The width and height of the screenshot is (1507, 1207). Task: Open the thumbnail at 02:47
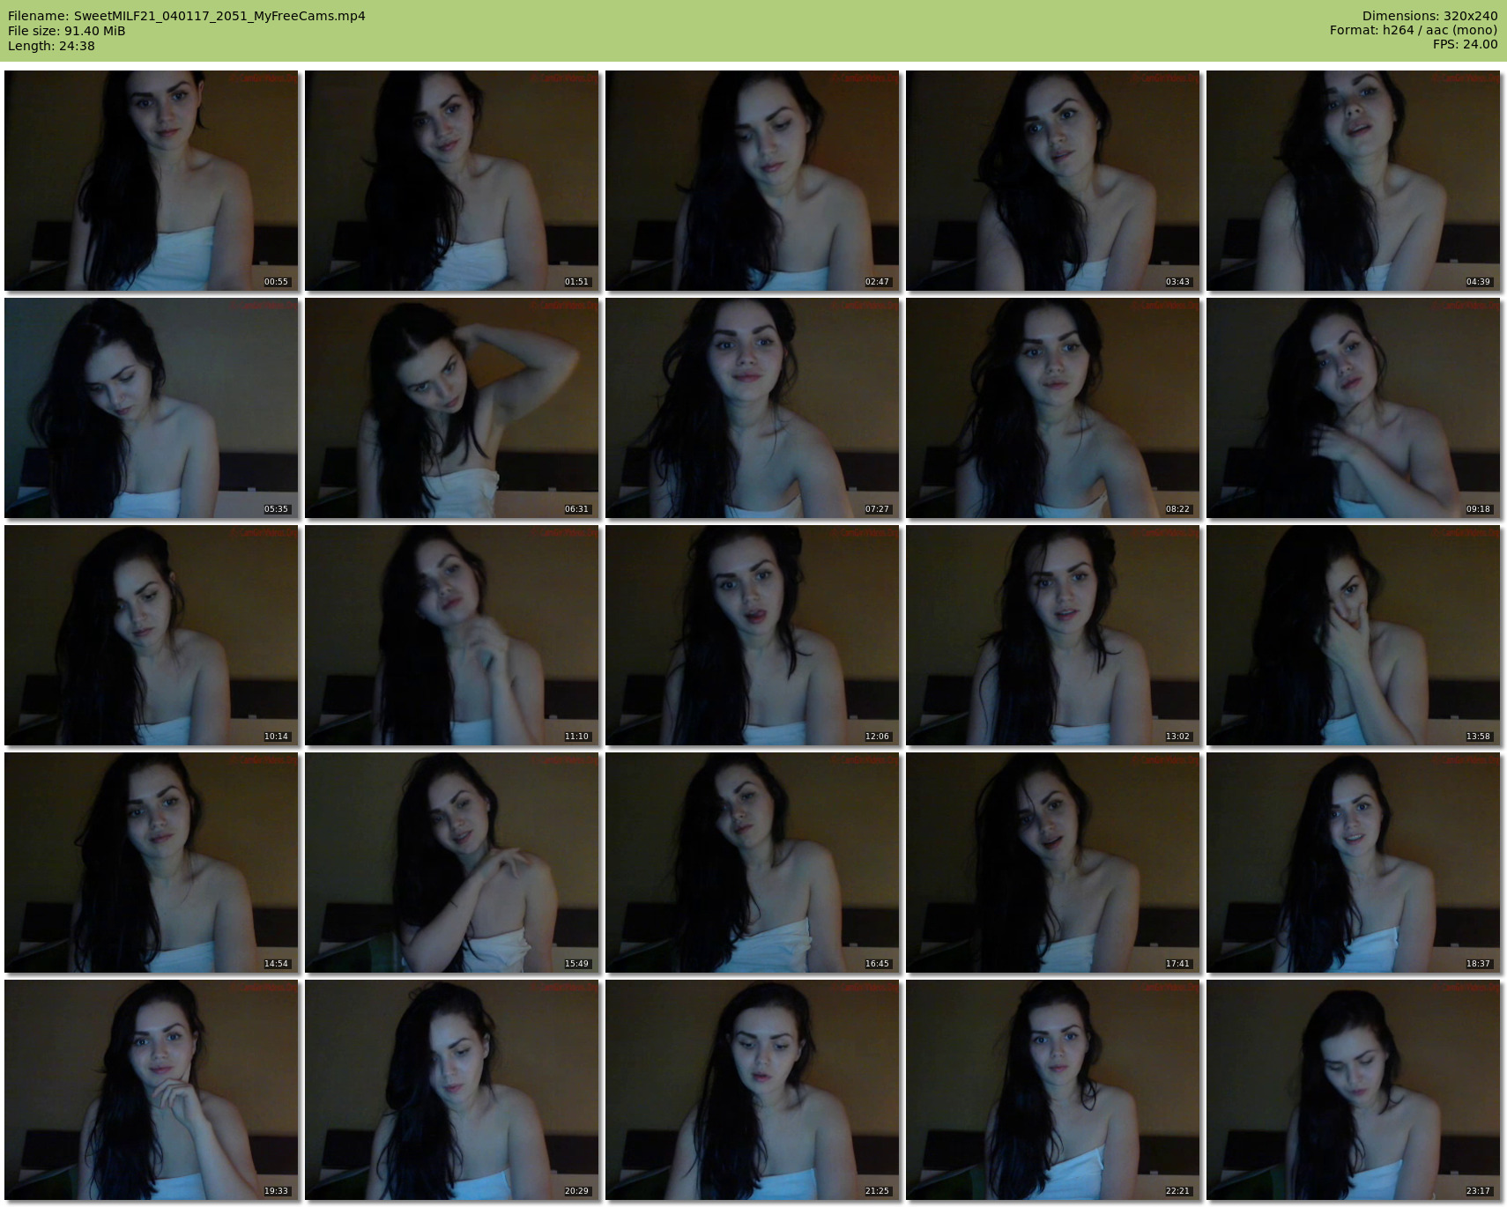pos(753,181)
